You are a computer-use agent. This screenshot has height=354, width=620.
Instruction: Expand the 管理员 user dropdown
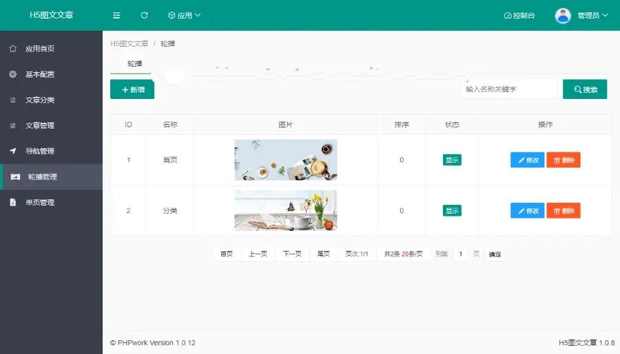pyautogui.click(x=592, y=15)
